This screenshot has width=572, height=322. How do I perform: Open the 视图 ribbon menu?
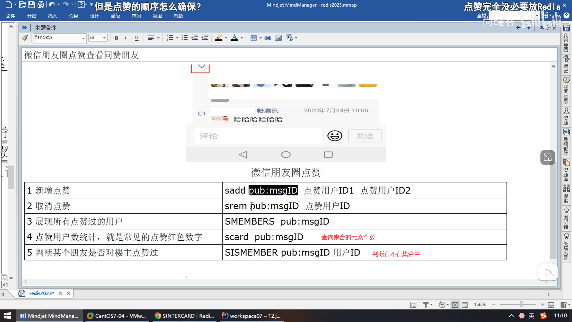(157, 16)
